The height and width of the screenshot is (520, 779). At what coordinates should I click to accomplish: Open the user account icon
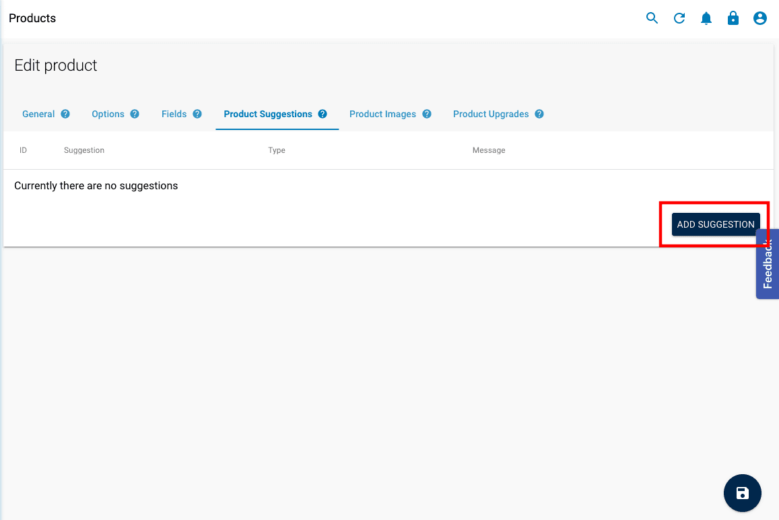[760, 18]
